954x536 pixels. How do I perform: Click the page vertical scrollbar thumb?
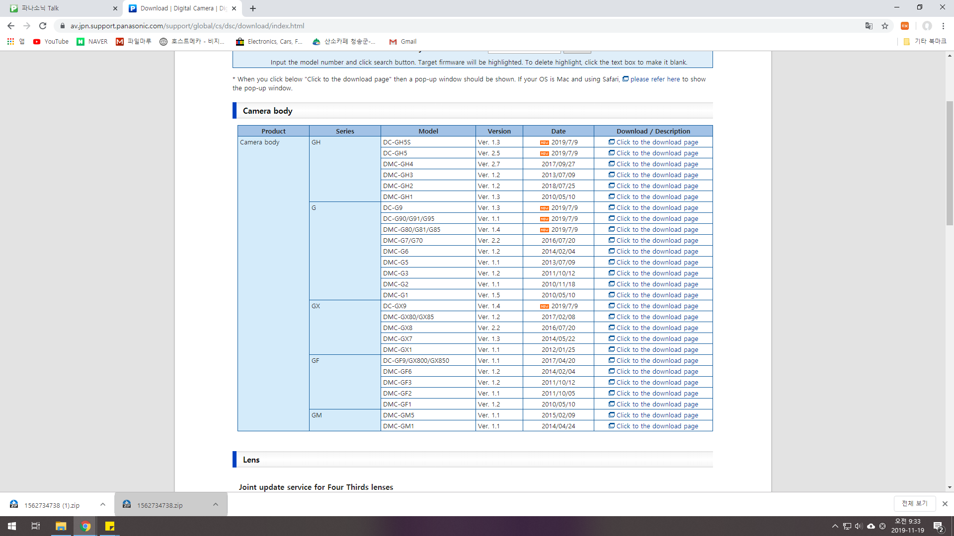pos(950,163)
